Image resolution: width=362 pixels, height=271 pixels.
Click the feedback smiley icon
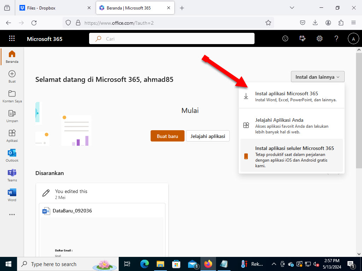pyautogui.click(x=285, y=38)
